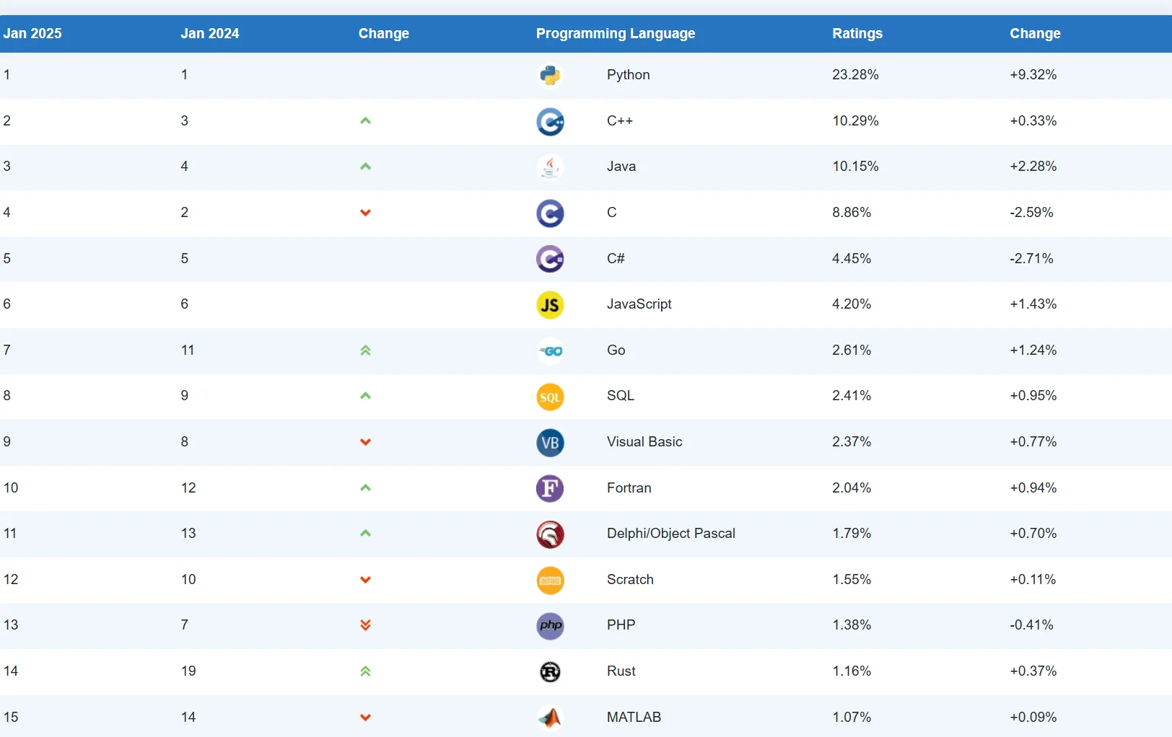
Task: Click the green up arrow in SQL row
Action: click(365, 396)
